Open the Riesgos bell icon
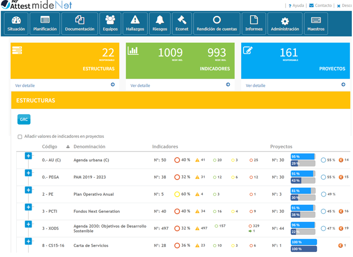 (x=160, y=20)
